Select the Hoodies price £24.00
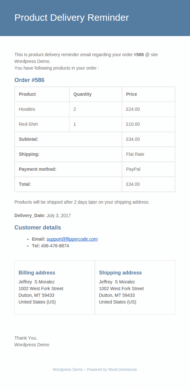The image size is (190, 390). coord(133,109)
